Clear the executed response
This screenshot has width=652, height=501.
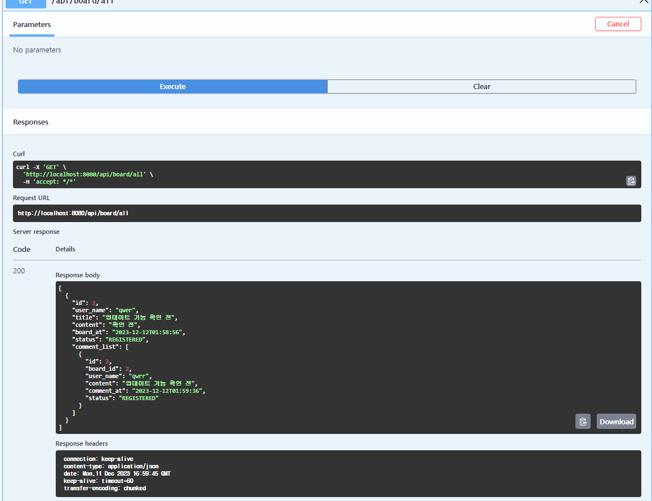481,87
